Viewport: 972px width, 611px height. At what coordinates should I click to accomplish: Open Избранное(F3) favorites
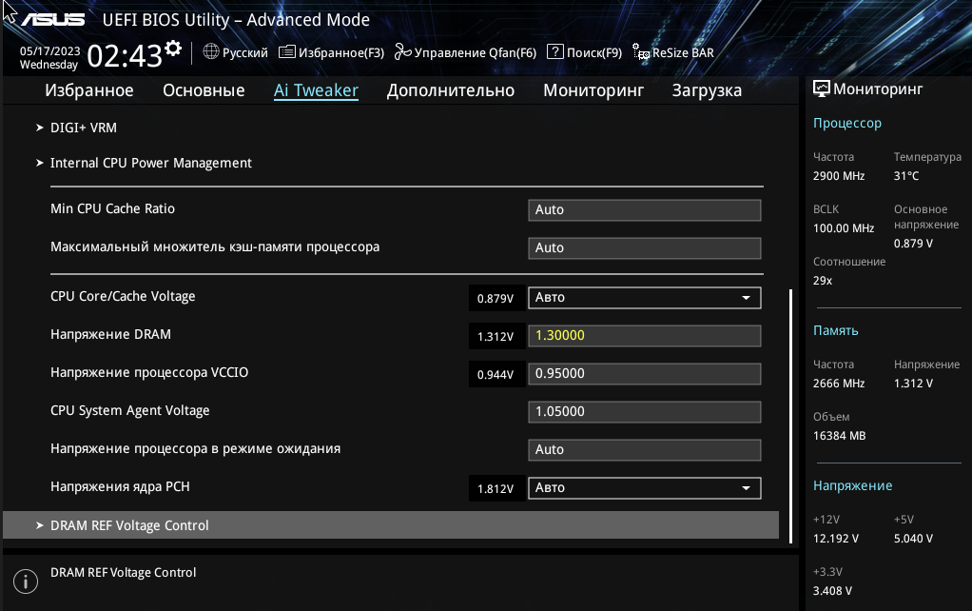point(332,52)
